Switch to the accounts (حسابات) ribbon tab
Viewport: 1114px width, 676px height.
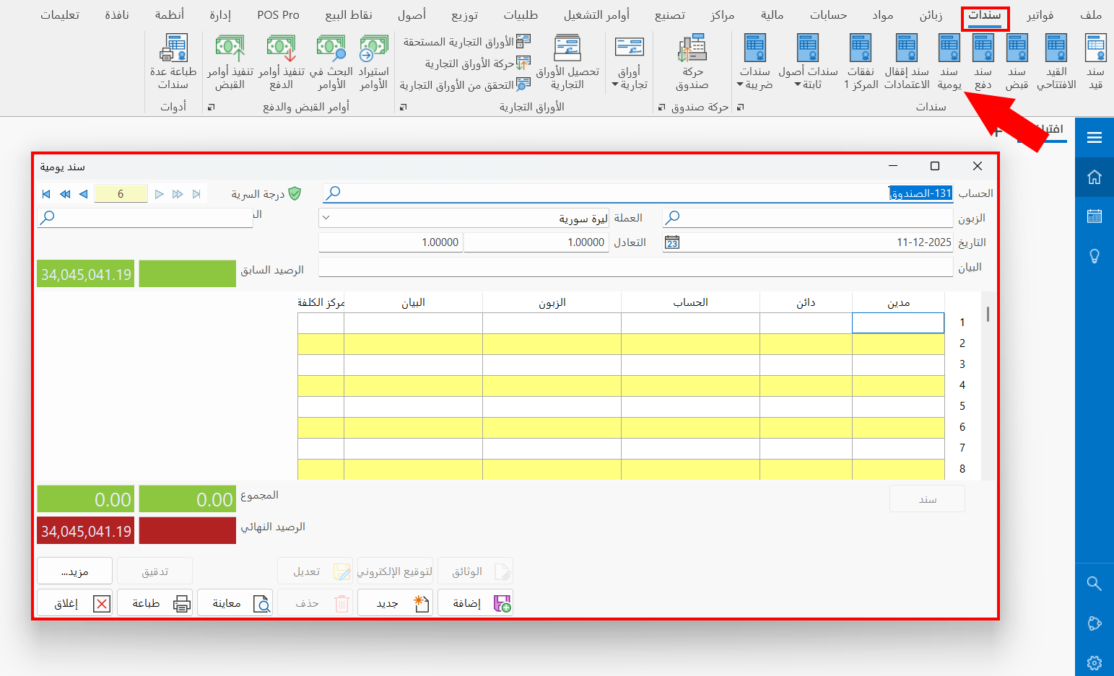(828, 15)
